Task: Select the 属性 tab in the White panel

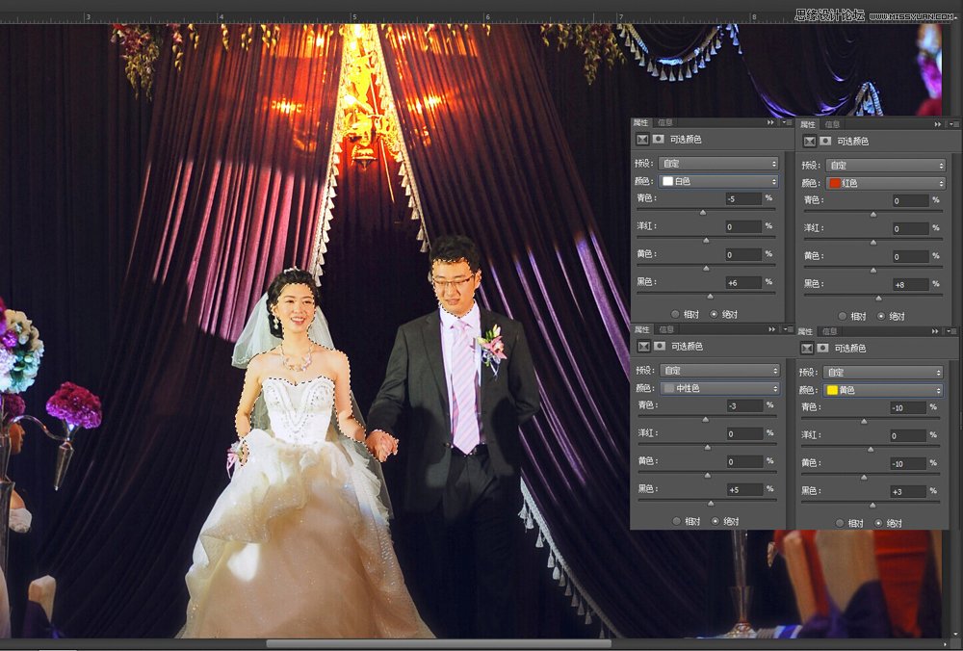Action: (x=641, y=123)
